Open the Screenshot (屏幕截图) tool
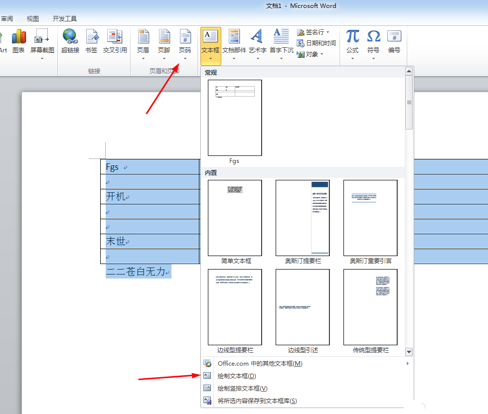 tap(42, 37)
